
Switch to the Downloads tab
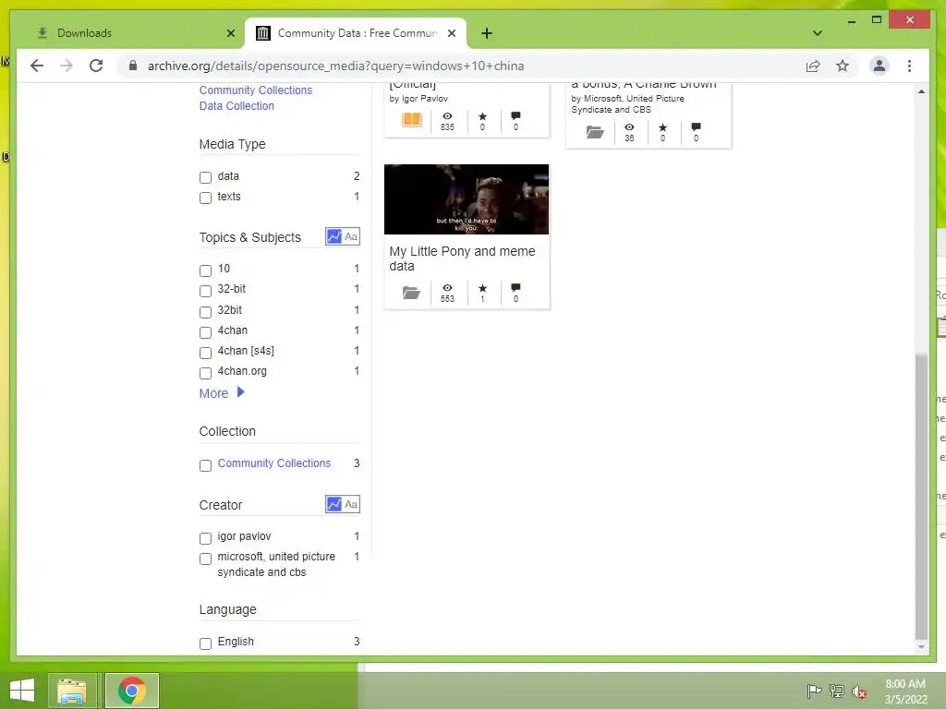coord(129,33)
